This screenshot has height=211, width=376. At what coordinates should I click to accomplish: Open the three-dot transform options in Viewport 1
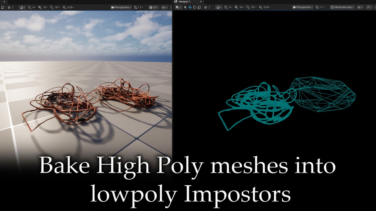(209, 7)
